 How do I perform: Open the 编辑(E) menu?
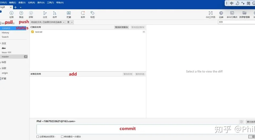pyautogui.click(x=12, y=3)
